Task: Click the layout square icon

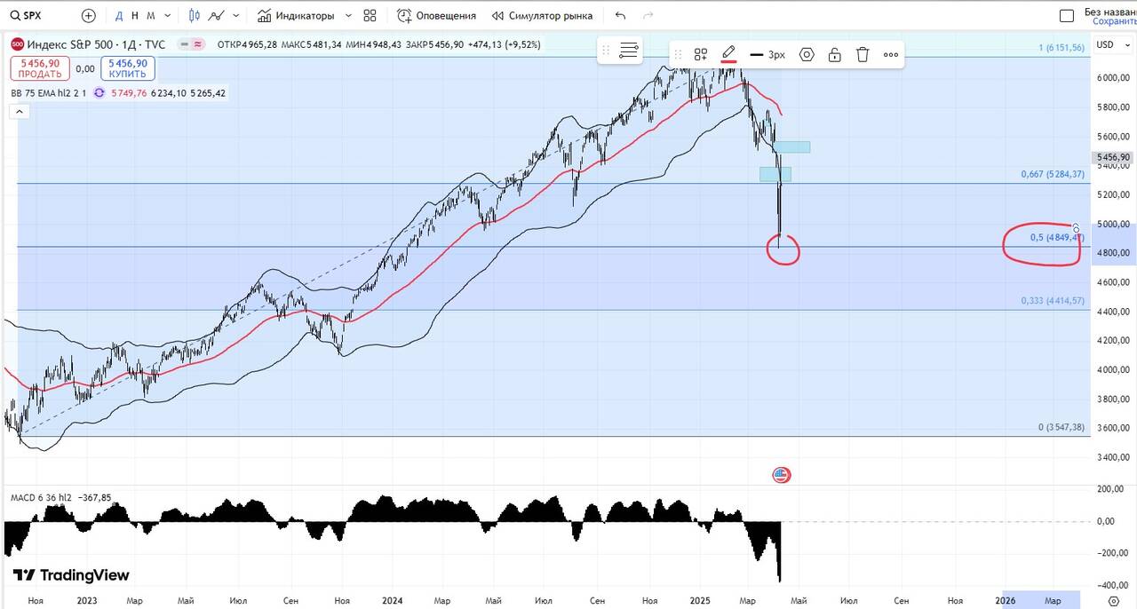Action: tap(1068, 15)
